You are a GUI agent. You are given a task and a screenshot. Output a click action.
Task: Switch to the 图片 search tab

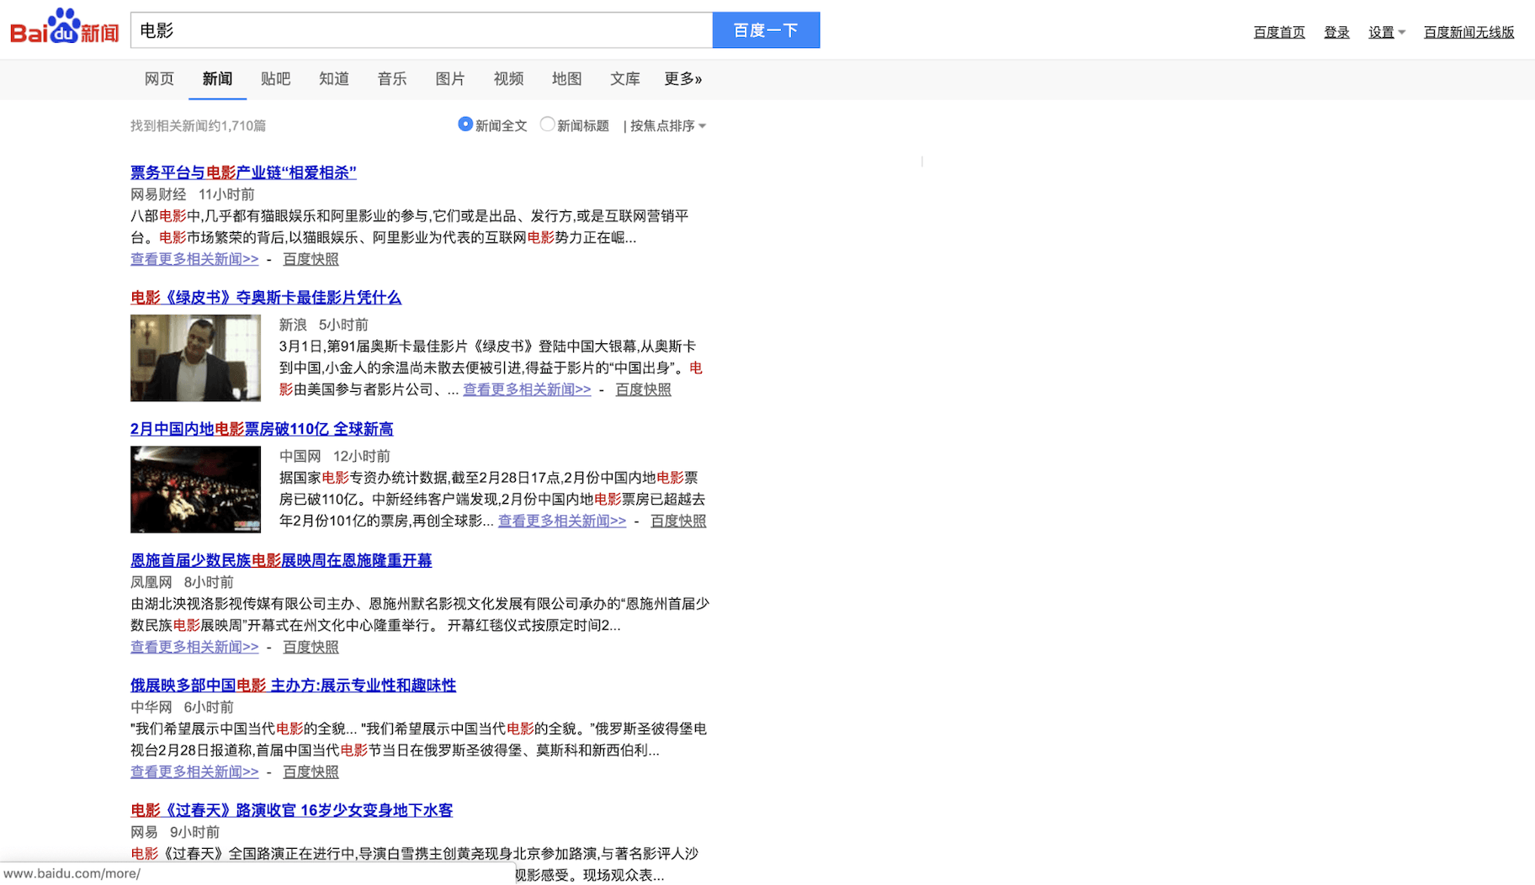pyautogui.click(x=450, y=78)
